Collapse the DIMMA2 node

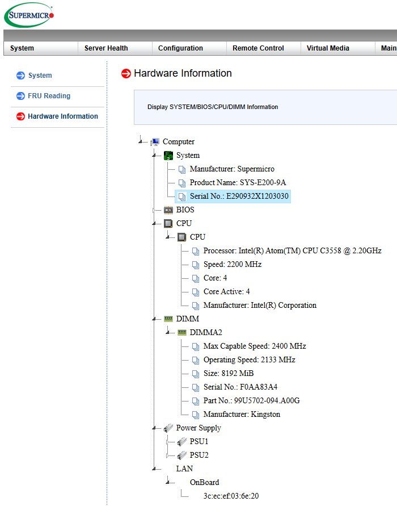pyautogui.click(x=167, y=332)
